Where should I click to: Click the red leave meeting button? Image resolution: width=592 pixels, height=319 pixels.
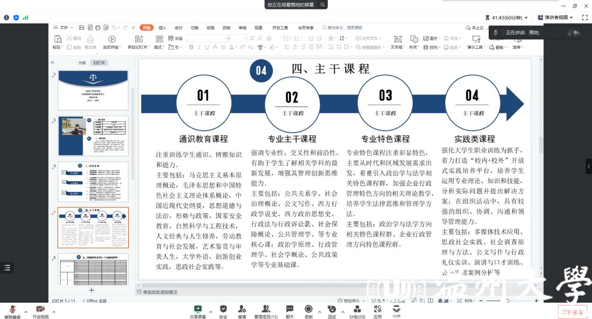click(x=572, y=312)
